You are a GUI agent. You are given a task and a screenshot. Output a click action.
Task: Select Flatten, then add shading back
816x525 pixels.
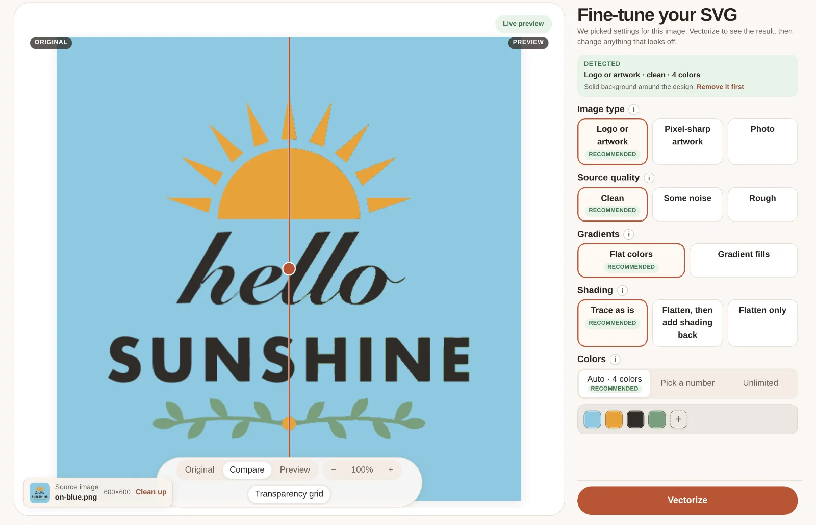coord(687,323)
